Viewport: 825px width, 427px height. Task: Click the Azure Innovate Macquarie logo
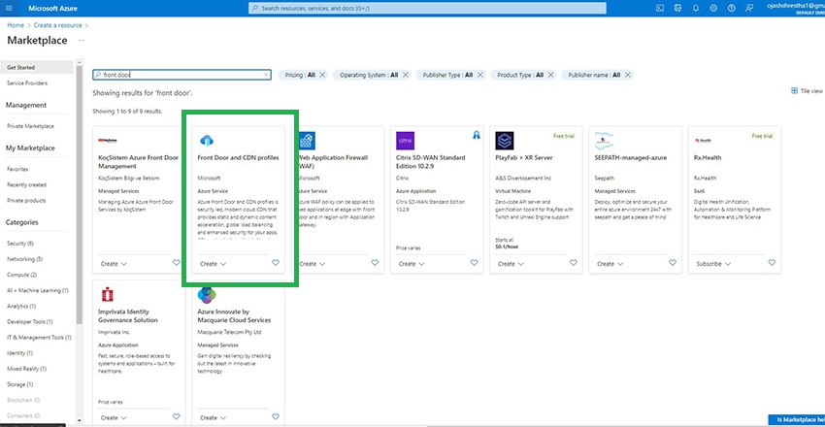click(207, 294)
